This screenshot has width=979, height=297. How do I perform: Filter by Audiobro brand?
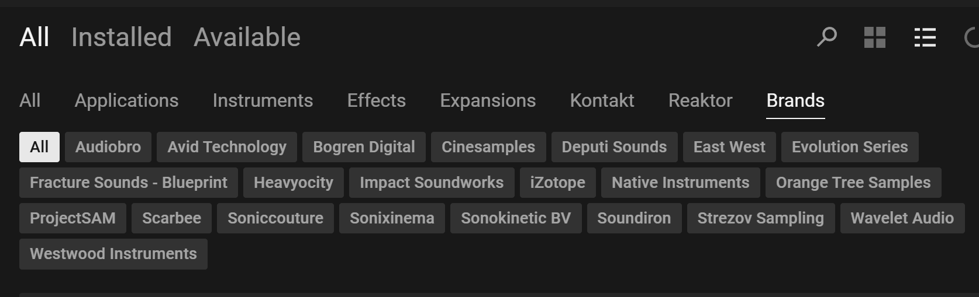pos(108,147)
